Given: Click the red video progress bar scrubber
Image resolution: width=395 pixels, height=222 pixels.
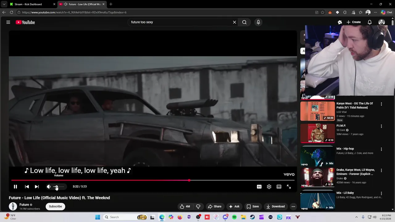Looking at the screenshot, I should tap(189, 180).
